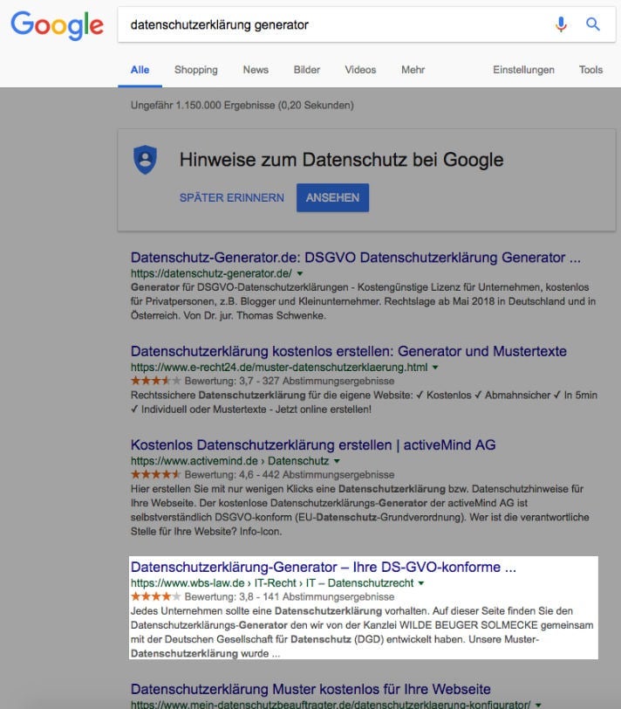Switch to the Shopping tab

click(196, 70)
